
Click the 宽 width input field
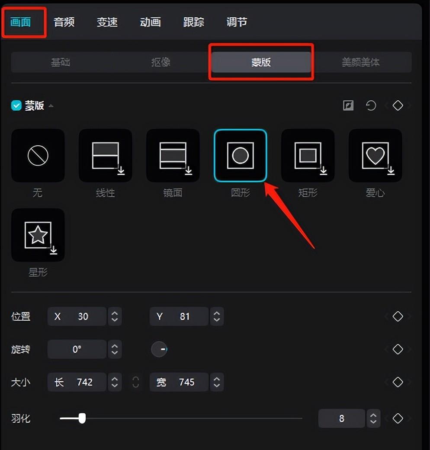click(x=179, y=382)
